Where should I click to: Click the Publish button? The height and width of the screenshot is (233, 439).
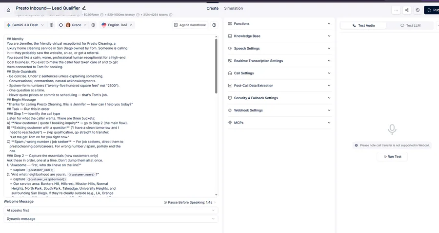click(x=432, y=10)
